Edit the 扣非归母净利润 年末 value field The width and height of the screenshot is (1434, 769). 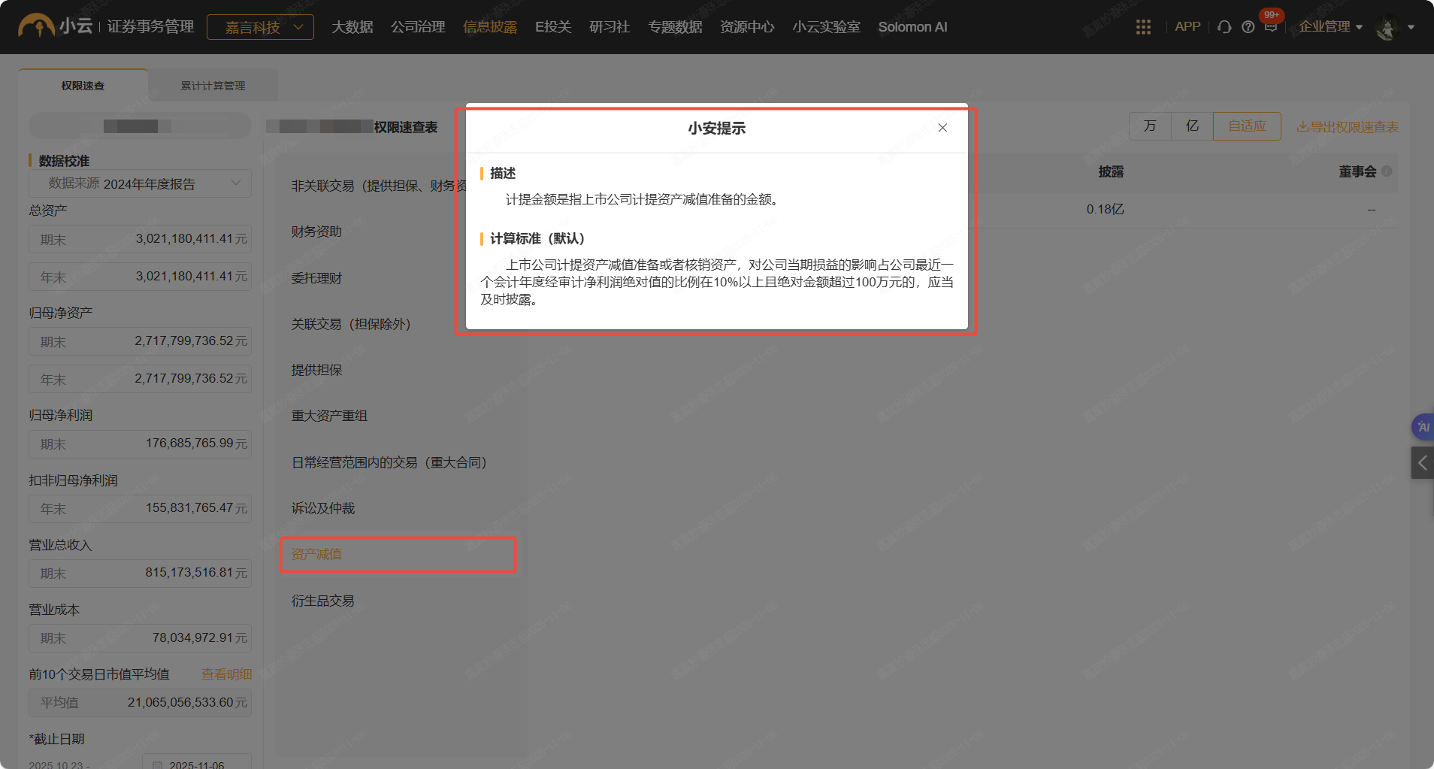[x=141, y=508]
